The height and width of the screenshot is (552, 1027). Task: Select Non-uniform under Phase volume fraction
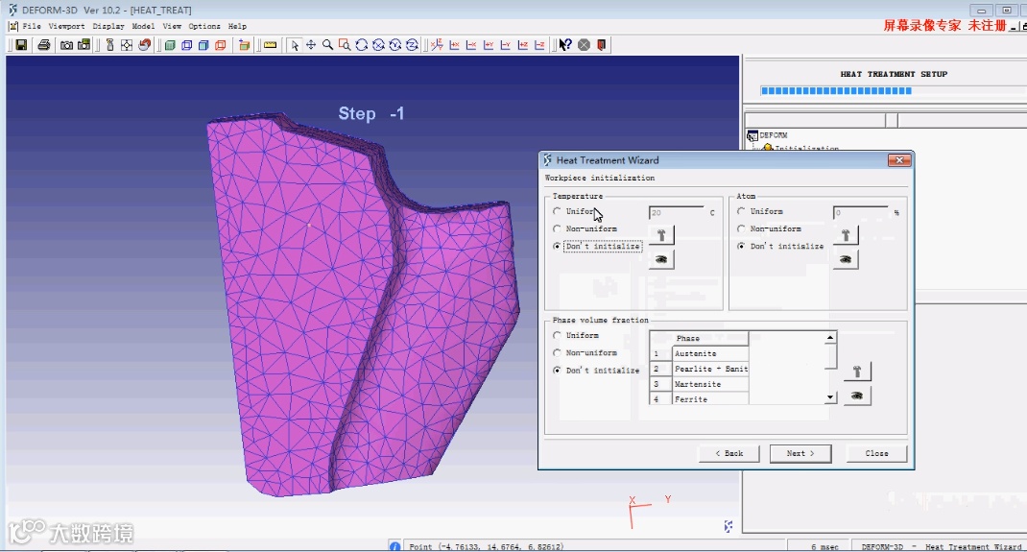(558, 353)
